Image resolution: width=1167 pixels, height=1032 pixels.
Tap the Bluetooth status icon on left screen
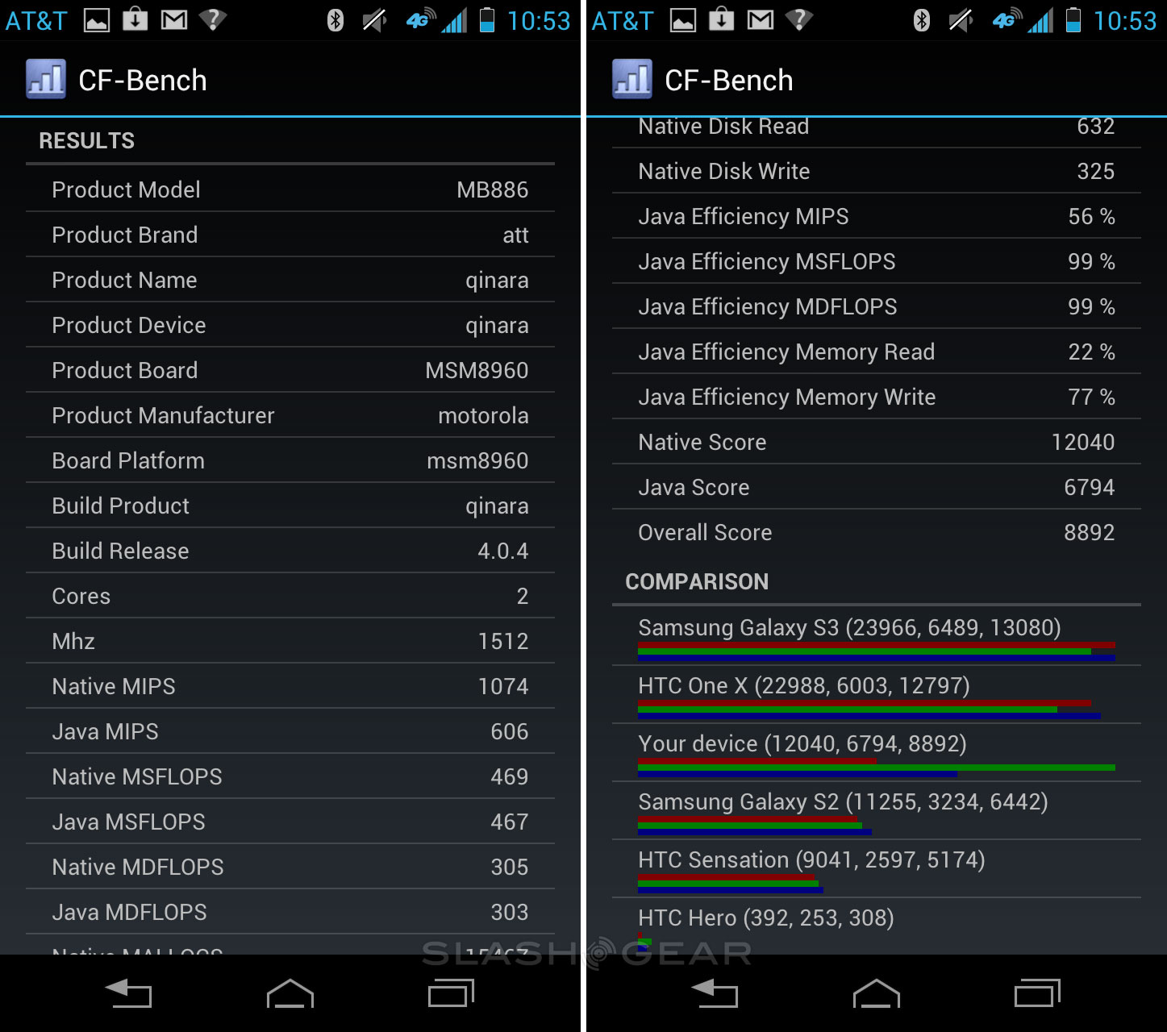(336, 20)
